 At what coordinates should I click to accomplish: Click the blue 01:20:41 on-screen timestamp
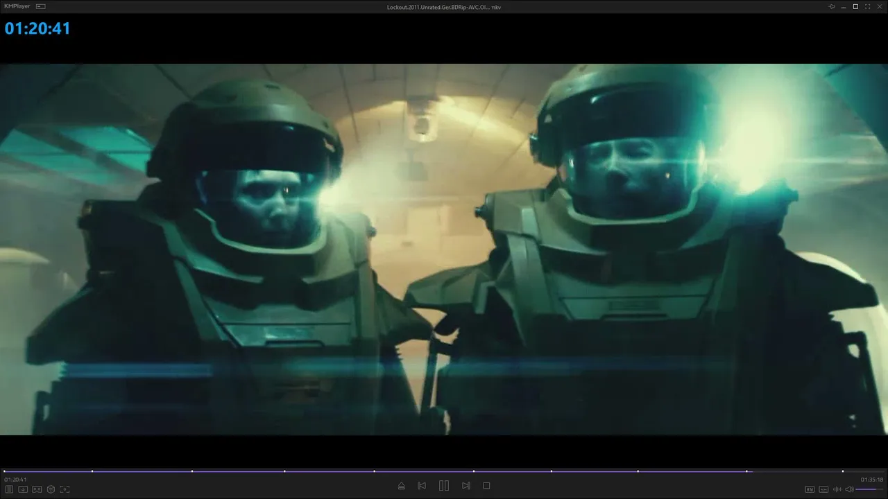point(37,28)
